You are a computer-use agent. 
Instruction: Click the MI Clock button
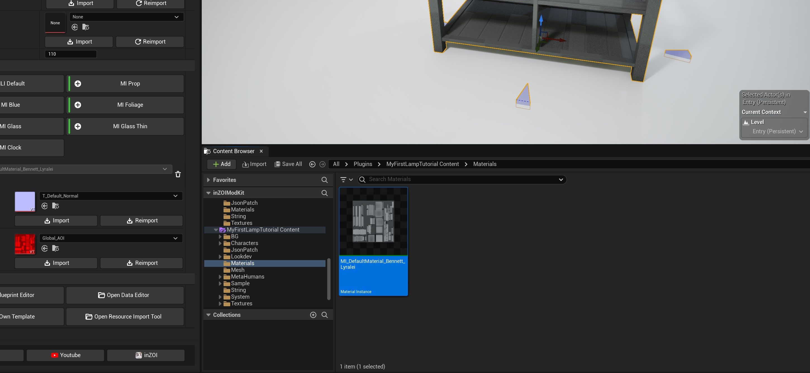32,148
